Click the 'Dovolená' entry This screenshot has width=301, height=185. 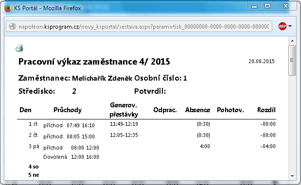[x=55, y=157]
